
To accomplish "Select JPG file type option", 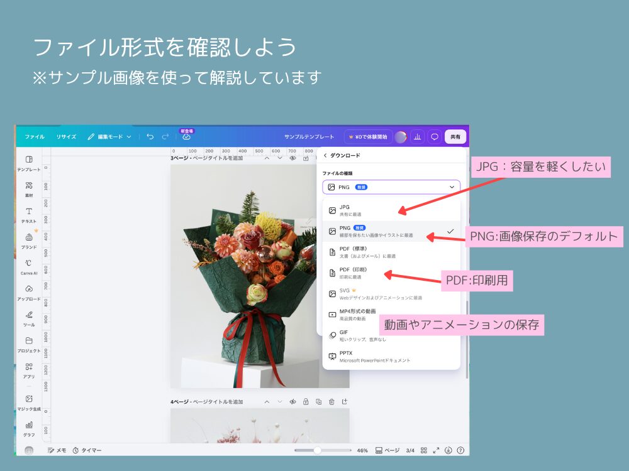I will pos(391,210).
